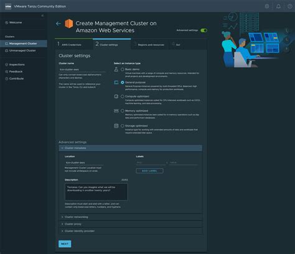Select step 2 Cluster settings tab
Image resolution: width=295 pixels, height=254 pixels.
point(112,44)
